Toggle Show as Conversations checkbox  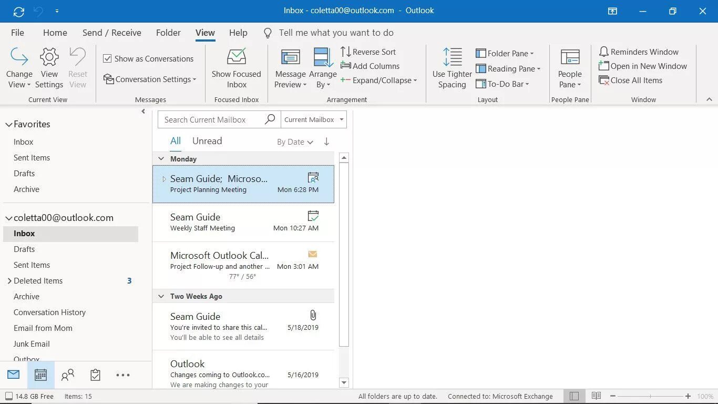point(107,59)
